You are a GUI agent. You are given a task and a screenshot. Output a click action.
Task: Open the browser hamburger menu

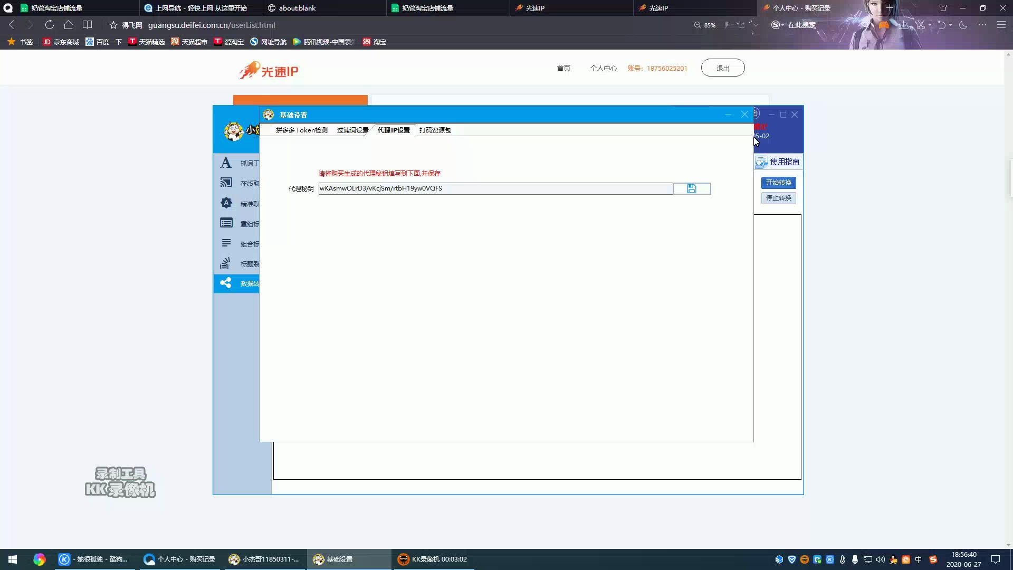point(1001,25)
